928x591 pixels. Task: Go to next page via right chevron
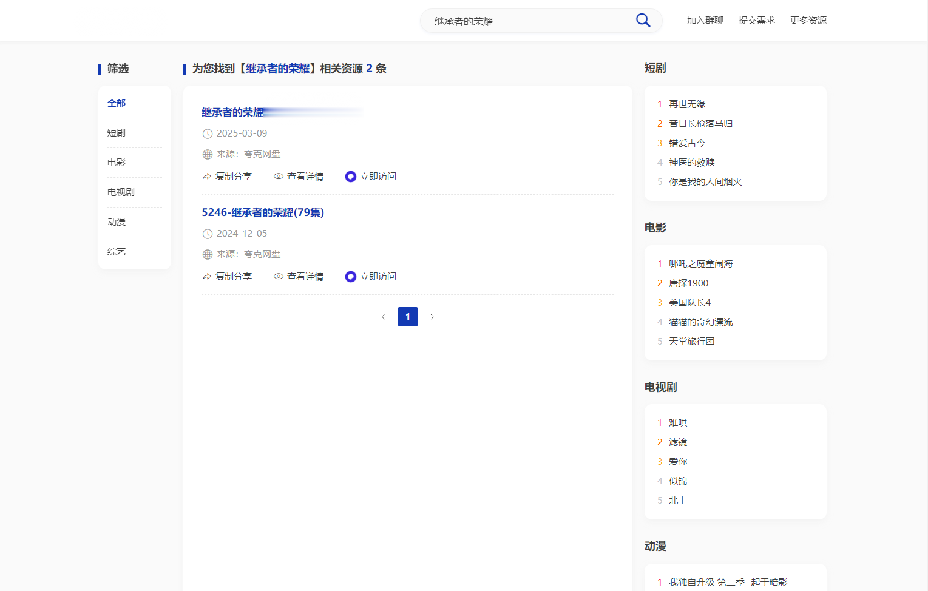pos(432,316)
